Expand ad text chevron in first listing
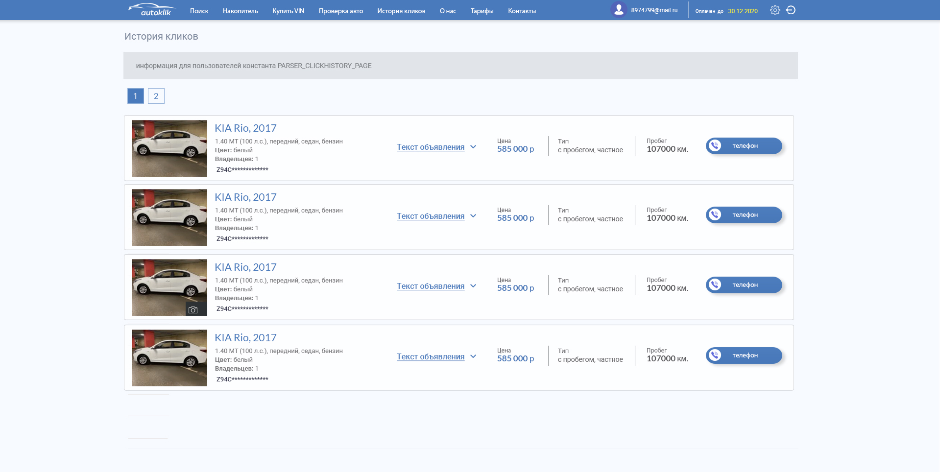Screen dimensions: 940x472 (473, 147)
